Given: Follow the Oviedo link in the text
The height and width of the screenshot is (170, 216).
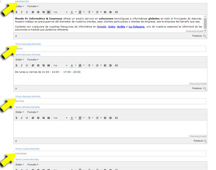Looking at the screenshot, I should (x=102, y=27).
